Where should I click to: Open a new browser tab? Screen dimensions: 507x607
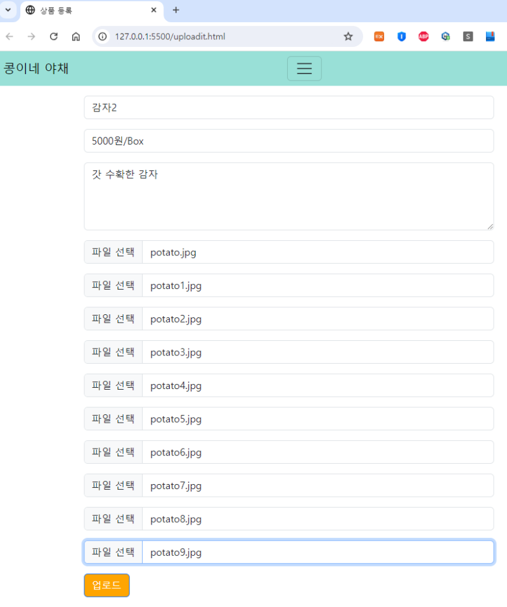(x=176, y=10)
